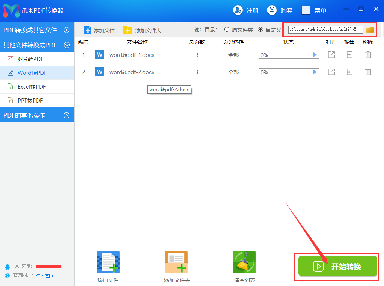Screen dimensions: 384x286
Task: Start conversion of word转pdf-1.docx using play arrow
Action: coord(315,55)
